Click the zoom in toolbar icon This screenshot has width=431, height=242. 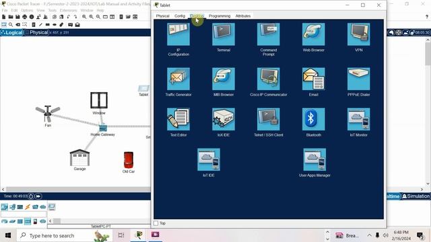click(x=84, y=17)
